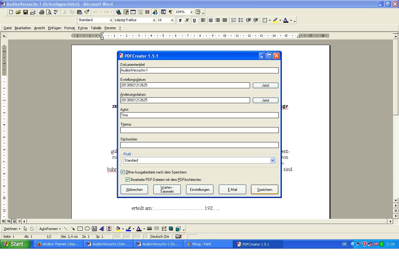Open the Tabelle menu

pos(96,28)
